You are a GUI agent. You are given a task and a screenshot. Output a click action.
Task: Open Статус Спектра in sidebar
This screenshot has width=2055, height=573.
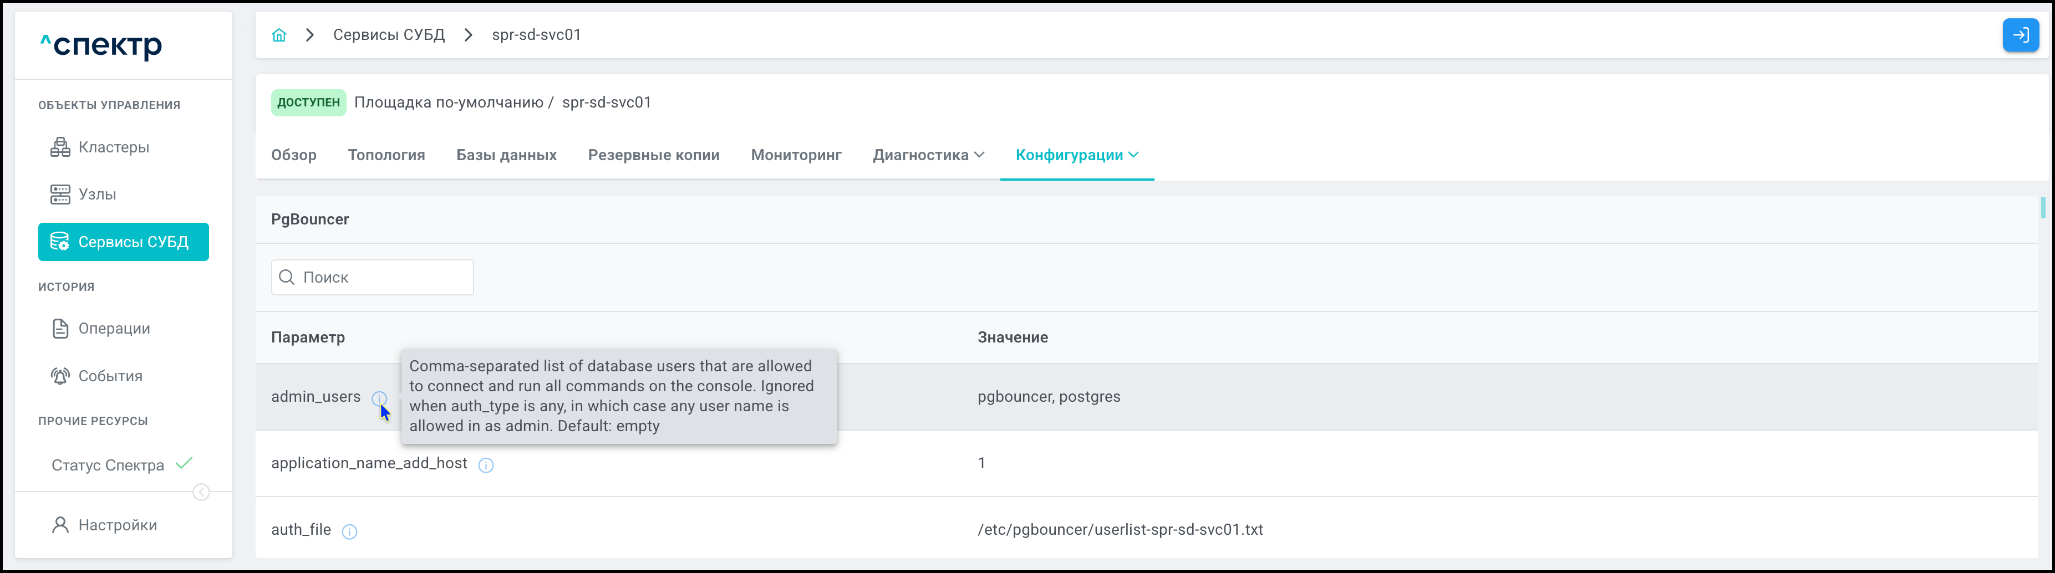point(108,465)
